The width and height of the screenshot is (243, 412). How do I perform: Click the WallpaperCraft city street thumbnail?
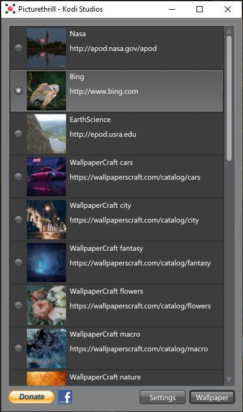[x=47, y=219]
